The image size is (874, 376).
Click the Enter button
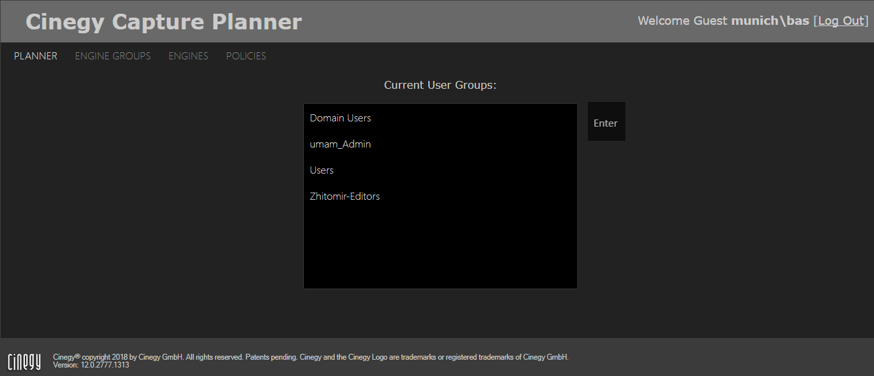606,122
